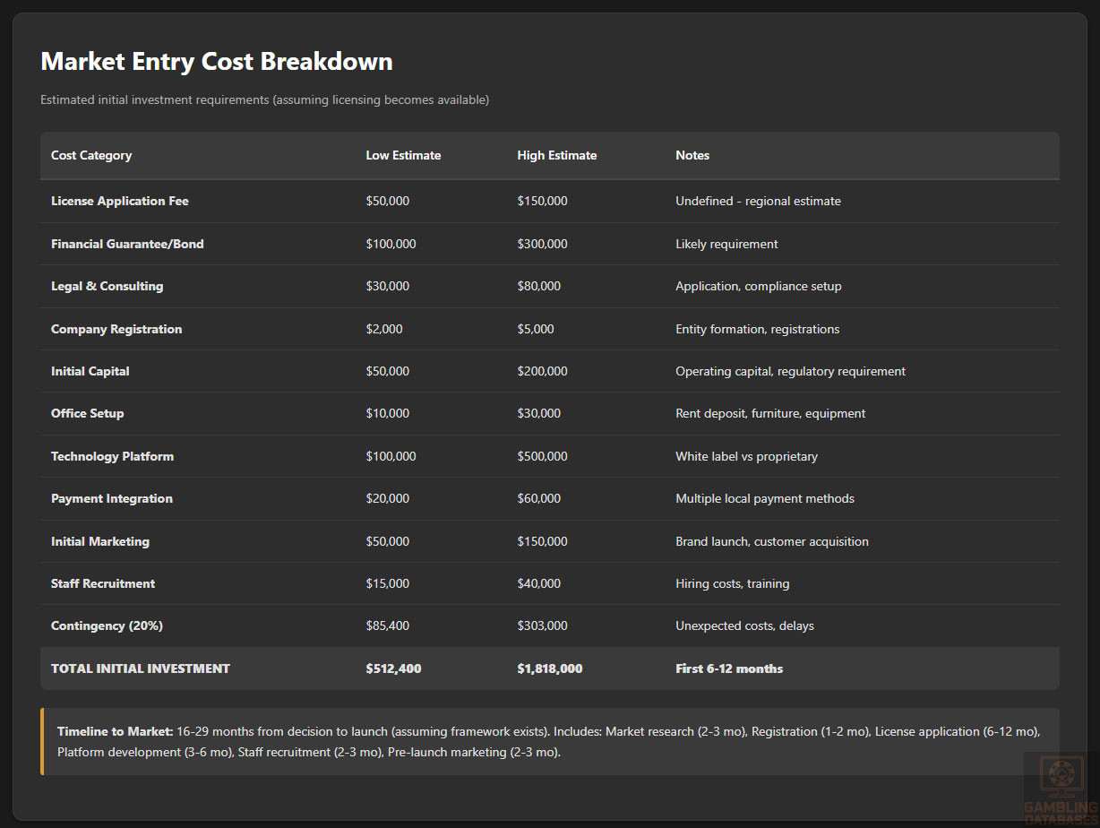Click the Market Entry Cost Breakdown heading
The height and width of the screenshot is (828, 1100).
coord(217,62)
